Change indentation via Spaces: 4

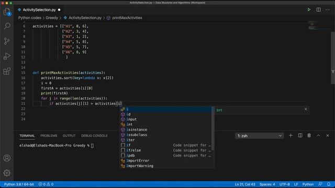tap(267, 184)
